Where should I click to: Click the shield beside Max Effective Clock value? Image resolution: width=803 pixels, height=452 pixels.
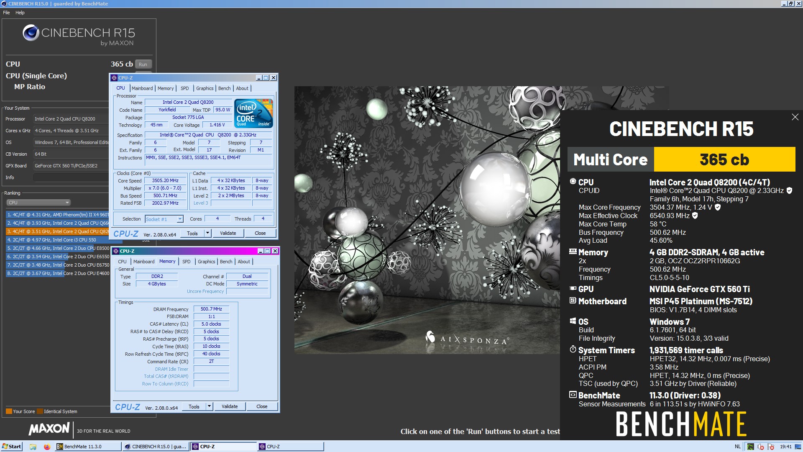point(695,216)
